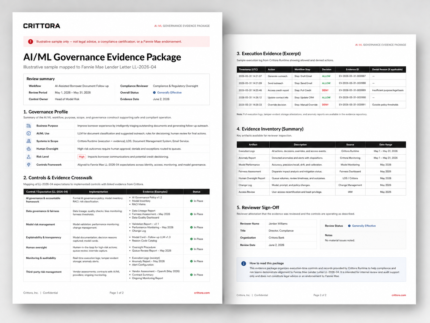Click green In Place dot for Model risk management
Image resolution: width=430 pixels, height=323 pixels.
pos(192,228)
